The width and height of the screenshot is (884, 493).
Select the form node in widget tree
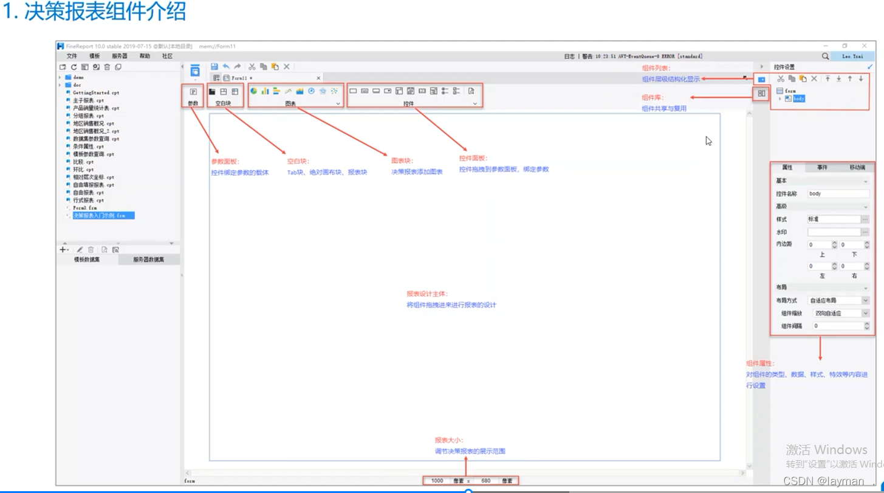pos(790,91)
